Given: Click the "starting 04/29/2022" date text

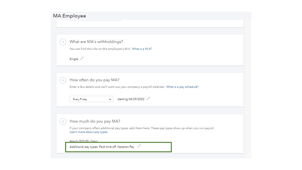Looking at the screenshot, I should [131, 99].
